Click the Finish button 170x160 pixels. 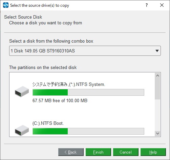[98, 152]
